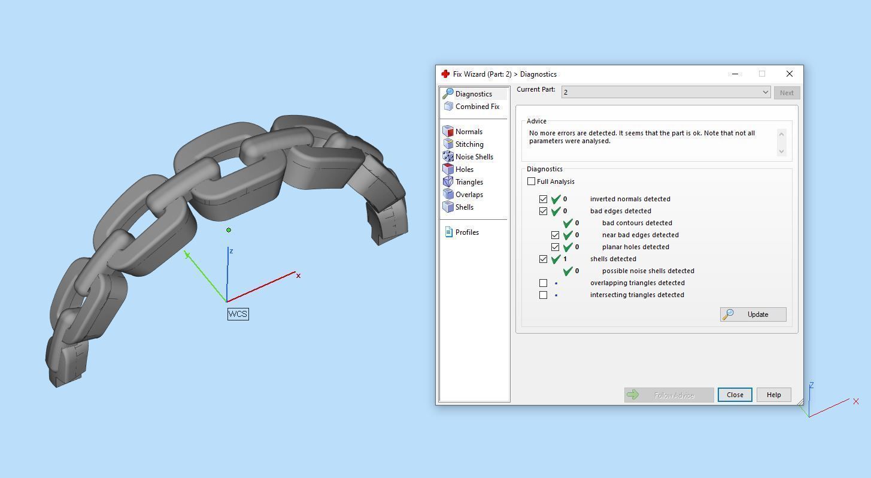The height and width of the screenshot is (478, 871).
Task: Switch to the Holes page
Action: click(465, 170)
